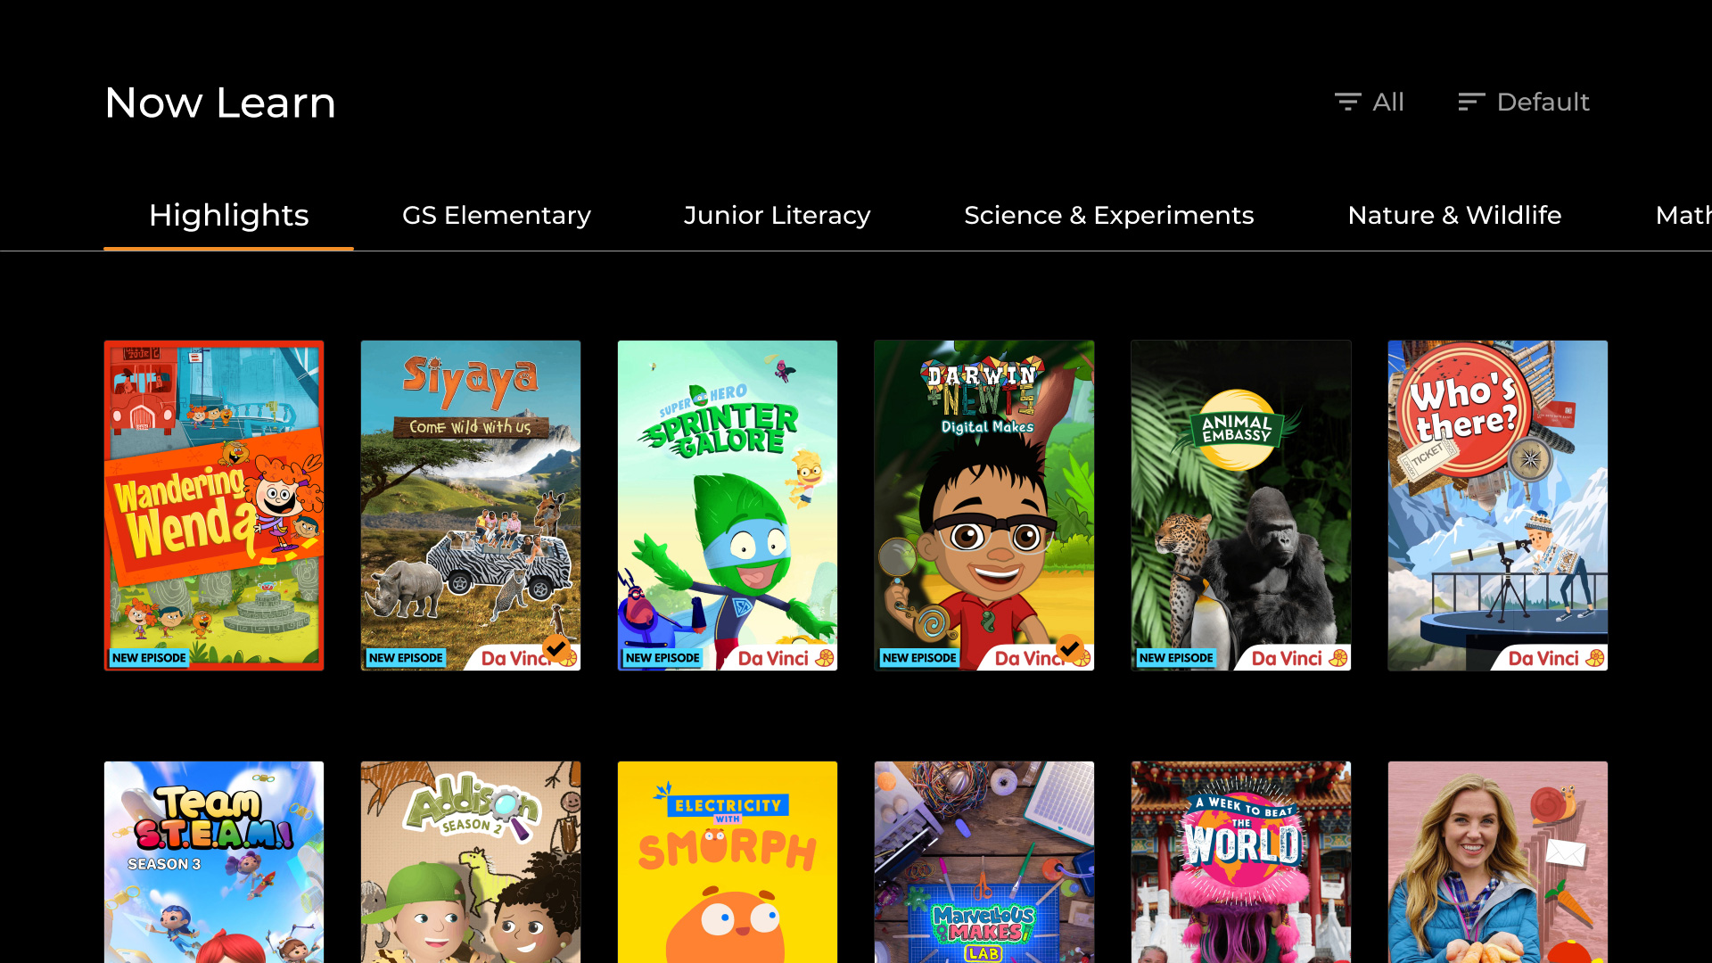The width and height of the screenshot is (1712, 963).
Task: Switch to the Junior Literacy tab
Action: coord(777,215)
